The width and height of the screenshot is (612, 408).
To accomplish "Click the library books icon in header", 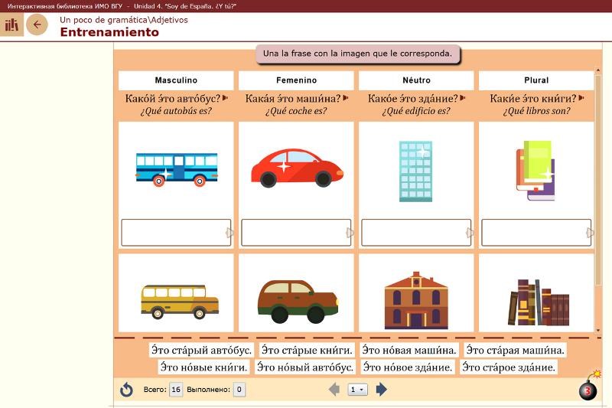I will pyautogui.click(x=11, y=25).
